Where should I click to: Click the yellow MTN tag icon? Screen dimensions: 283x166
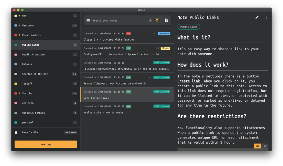coord(16,16)
